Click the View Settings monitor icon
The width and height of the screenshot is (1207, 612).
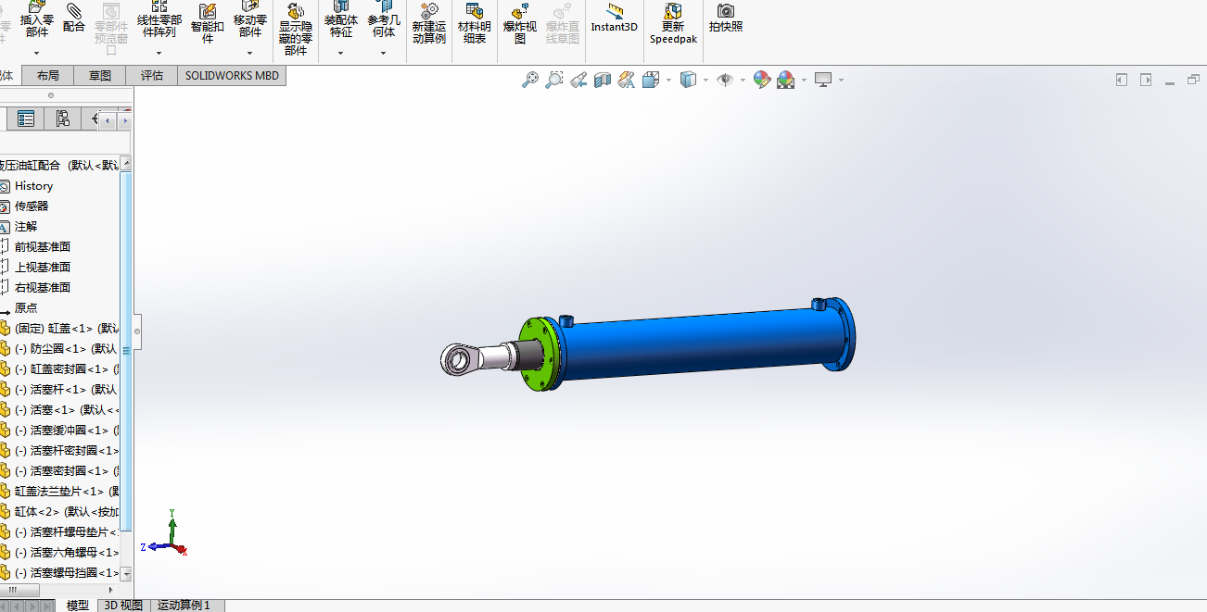click(x=823, y=81)
